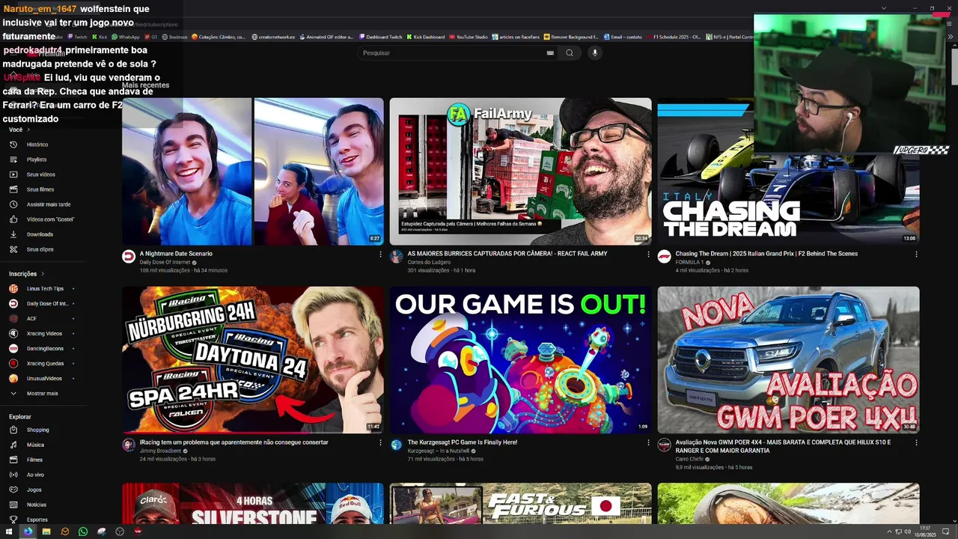Start voice search with microphone icon
958x539 pixels.
pyautogui.click(x=595, y=53)
